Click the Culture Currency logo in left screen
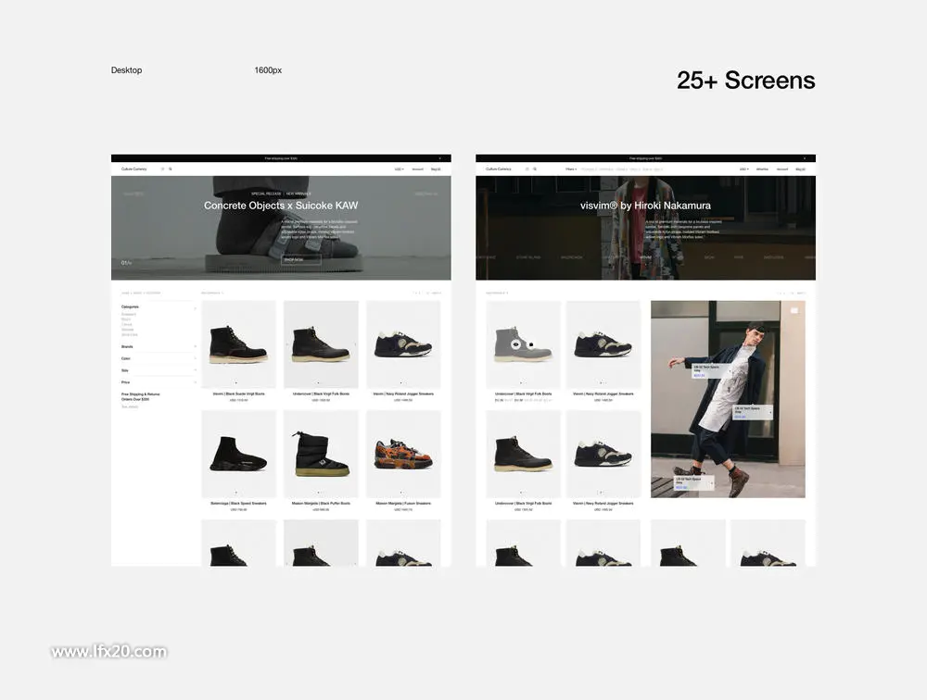Image resolution: width=927 pixels, height=700 pixels. 134,169
